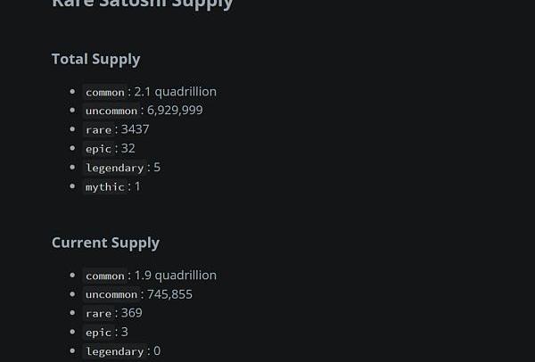Click the "1.9 quadrillion" value text

coord(175,275)
